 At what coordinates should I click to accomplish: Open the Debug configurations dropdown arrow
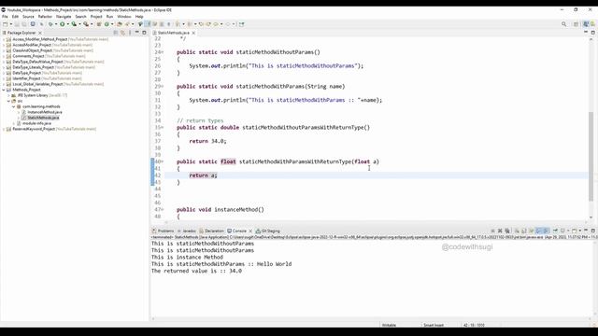(x=56, y=24)
